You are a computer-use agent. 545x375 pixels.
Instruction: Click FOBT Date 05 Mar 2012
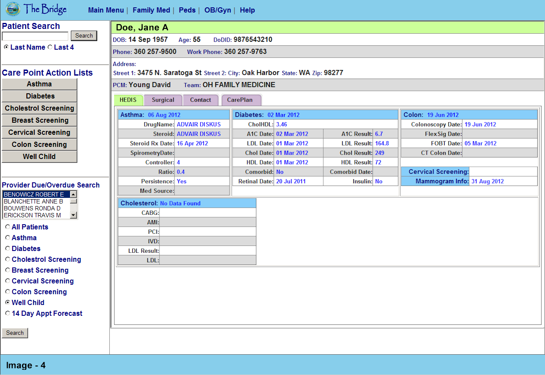481,143
